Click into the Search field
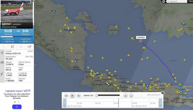 click(x=177, y=1)
